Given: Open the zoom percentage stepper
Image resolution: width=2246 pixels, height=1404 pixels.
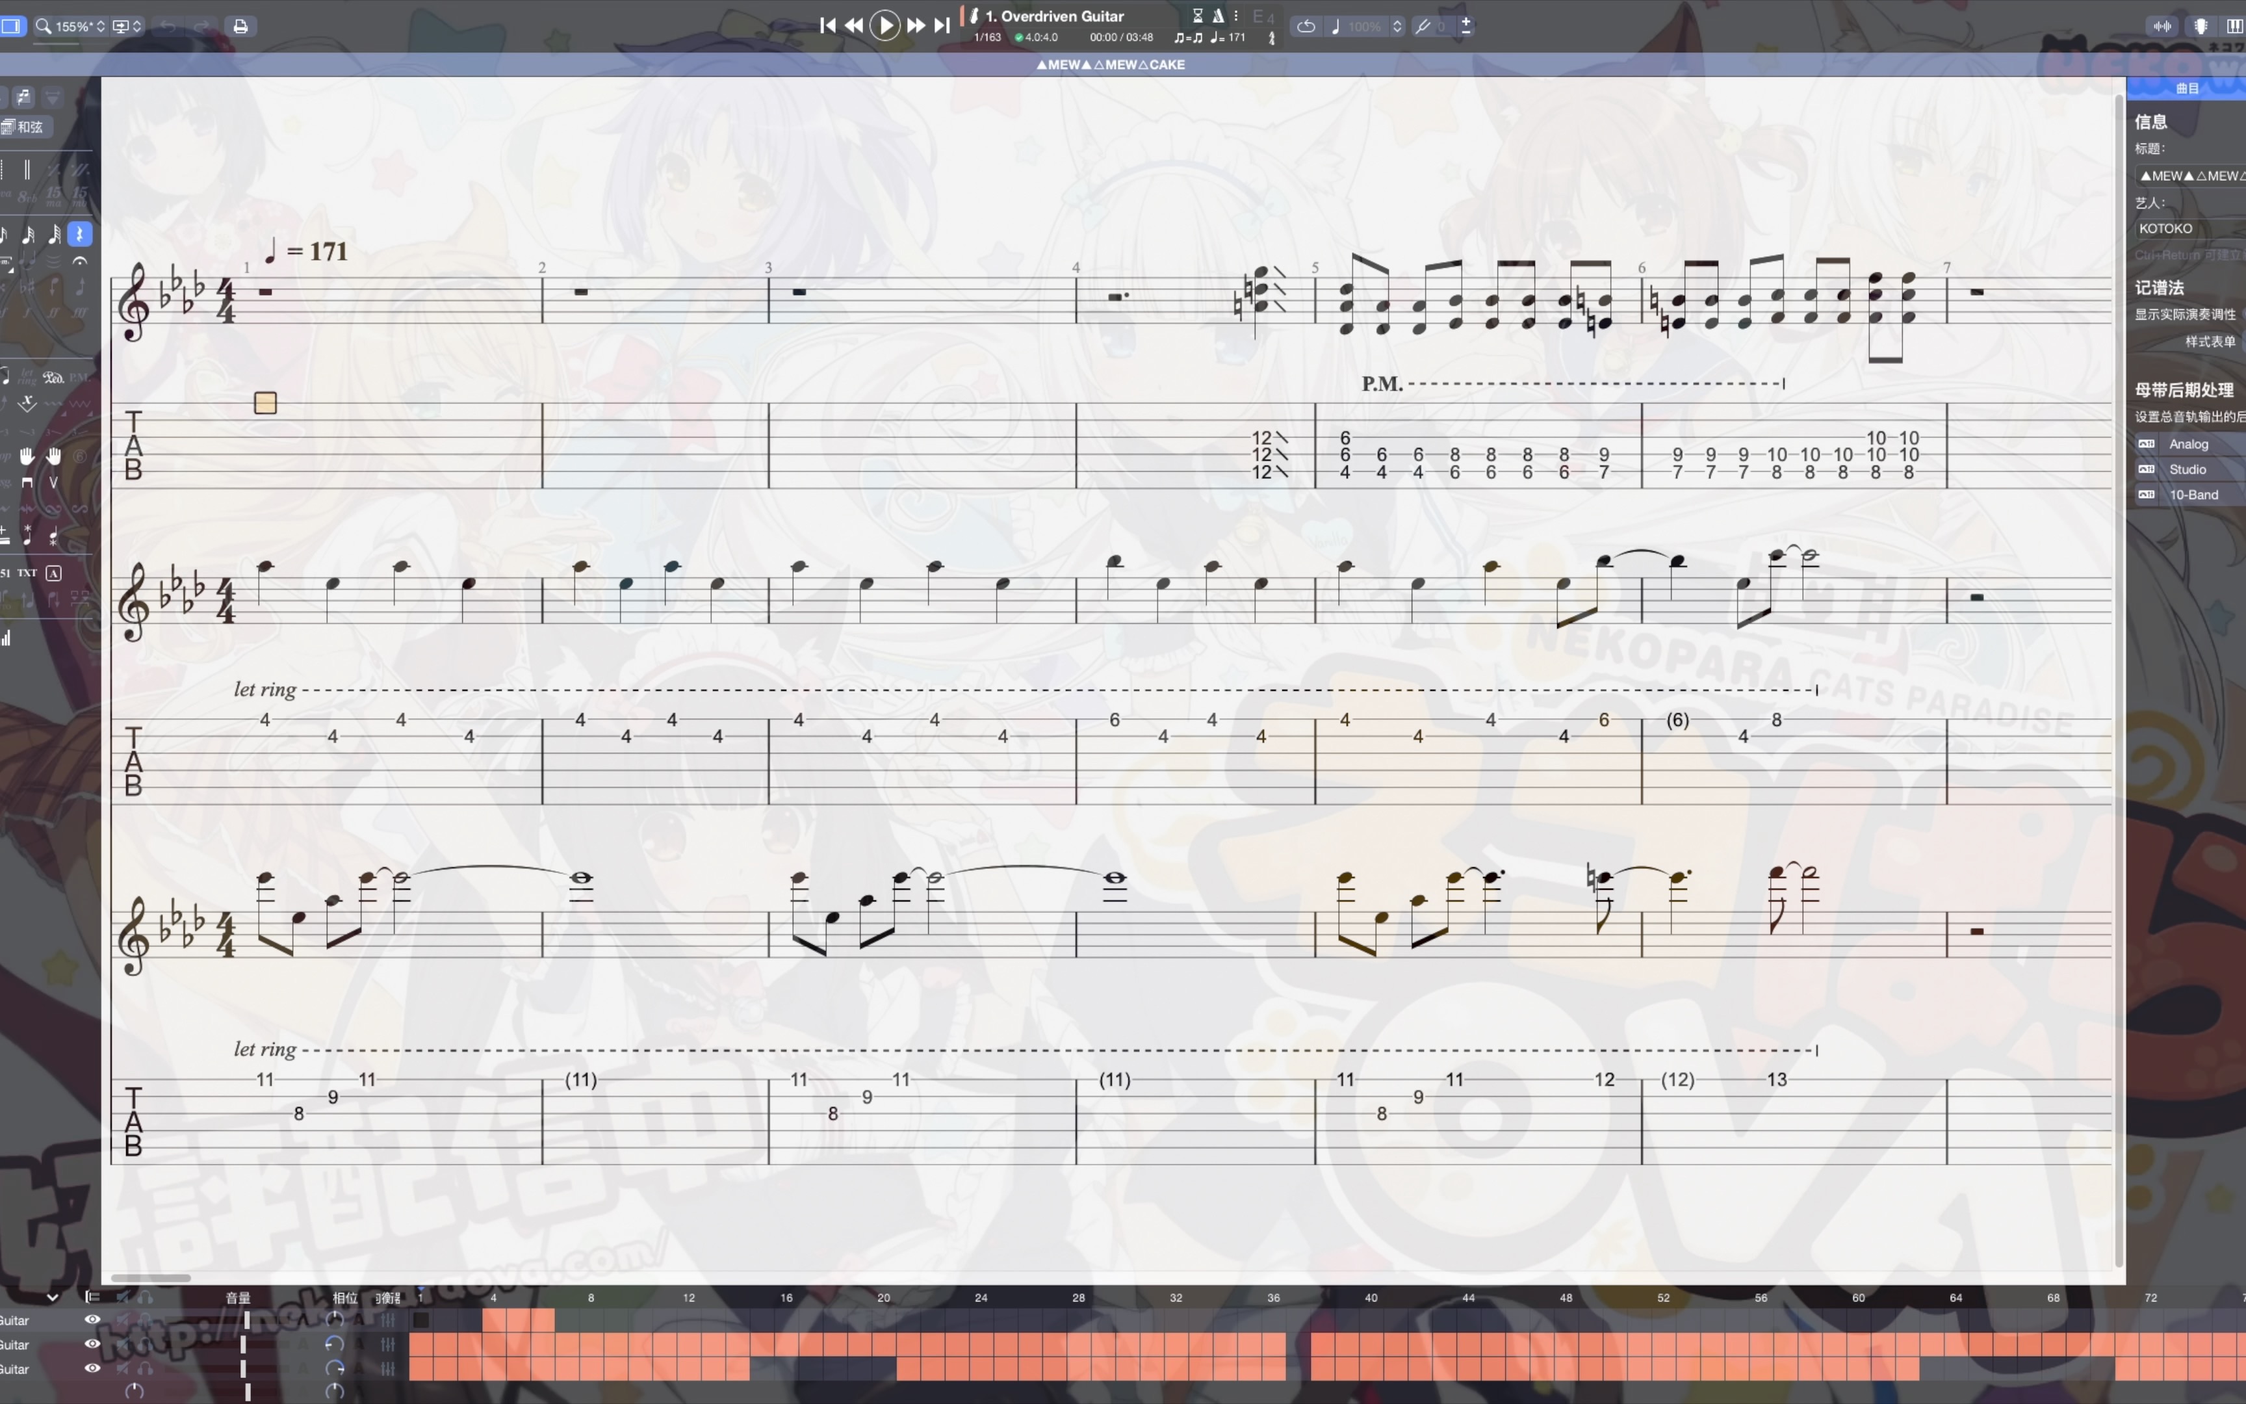Looking at the screenshot, I should [100, 26].
